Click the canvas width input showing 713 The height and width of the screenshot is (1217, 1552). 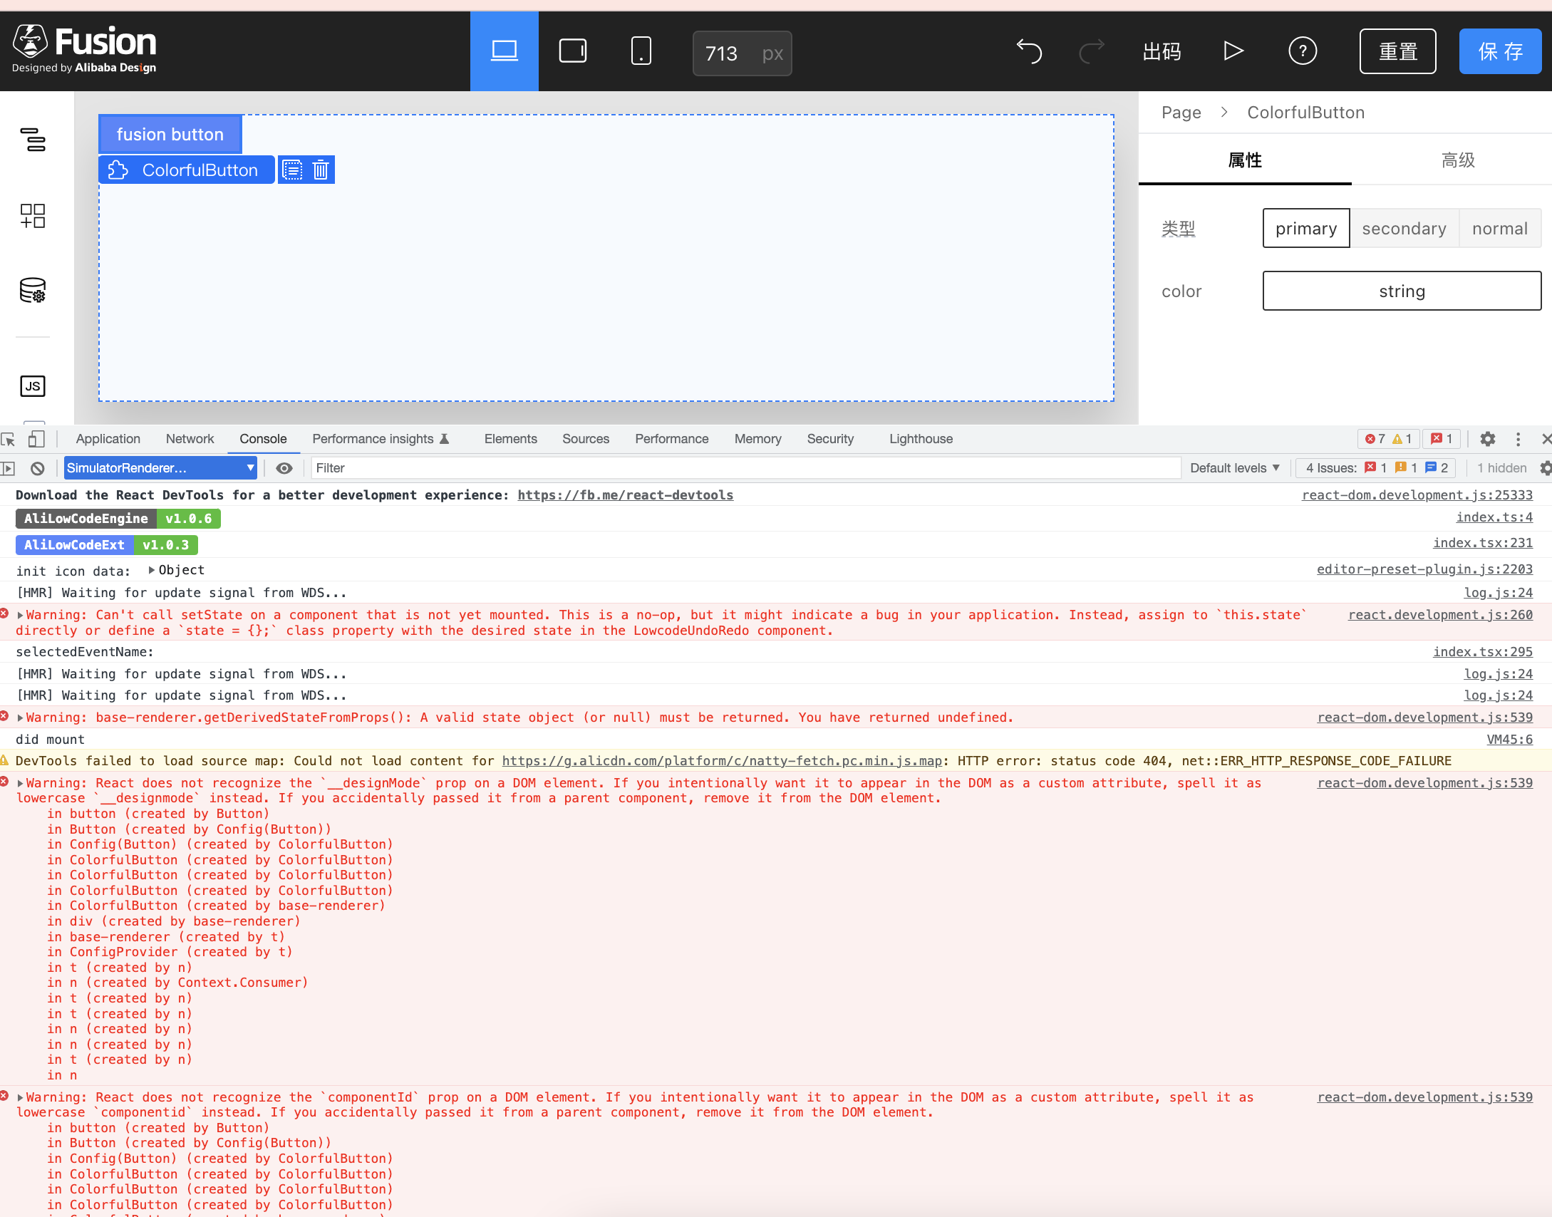(x=722, y=53)
